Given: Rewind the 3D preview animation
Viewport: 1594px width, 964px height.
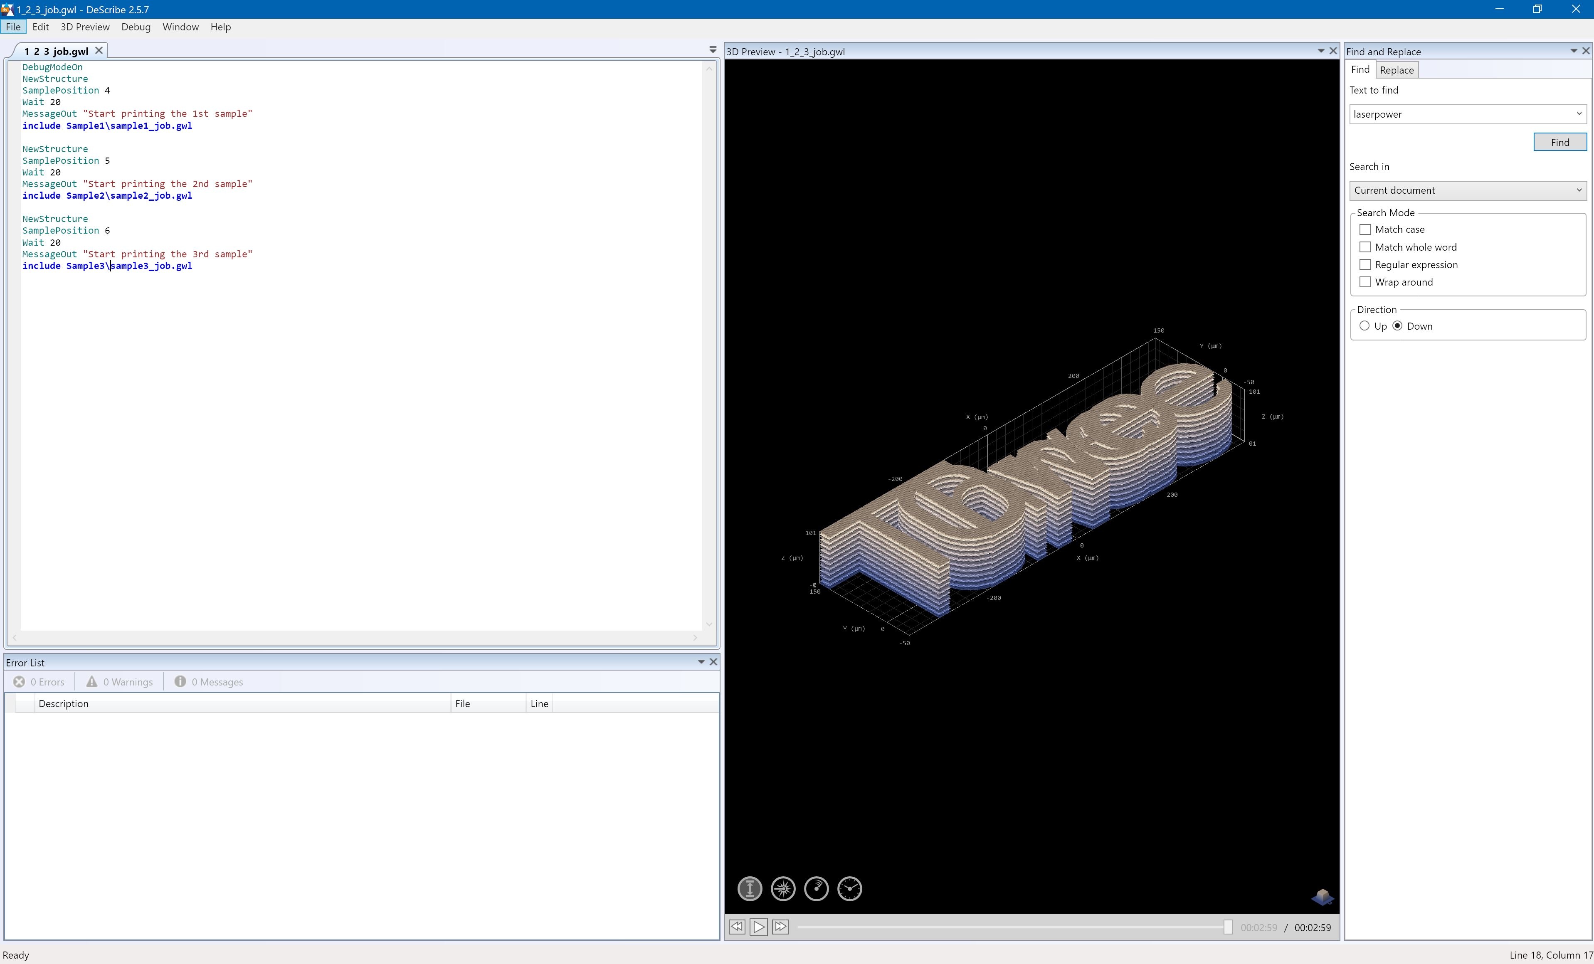Looking at the screenshot, I should pyautogui.click(x=737, y=927).
